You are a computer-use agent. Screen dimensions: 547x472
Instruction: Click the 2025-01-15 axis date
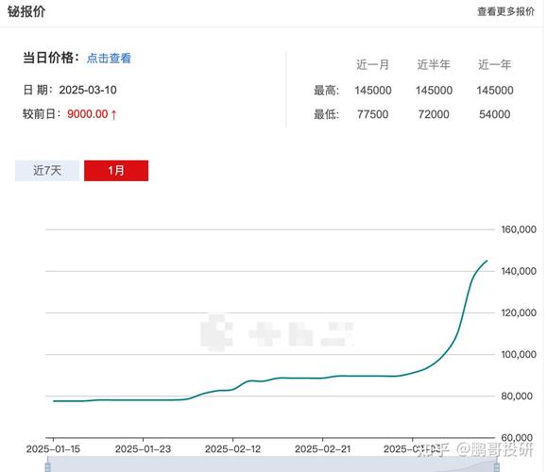[53, 449]
